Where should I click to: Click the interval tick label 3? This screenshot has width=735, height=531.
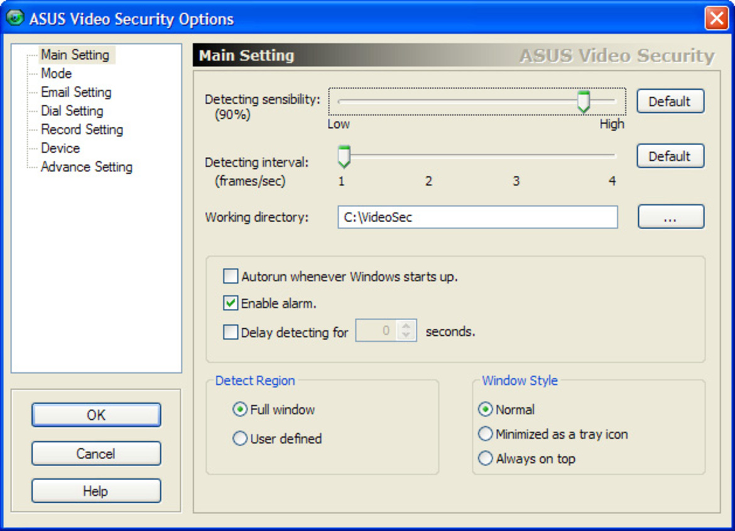coord(516,181)
